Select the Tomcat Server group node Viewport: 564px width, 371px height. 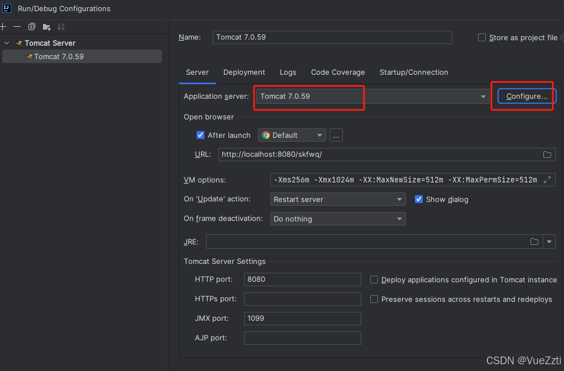coord(50,43)
